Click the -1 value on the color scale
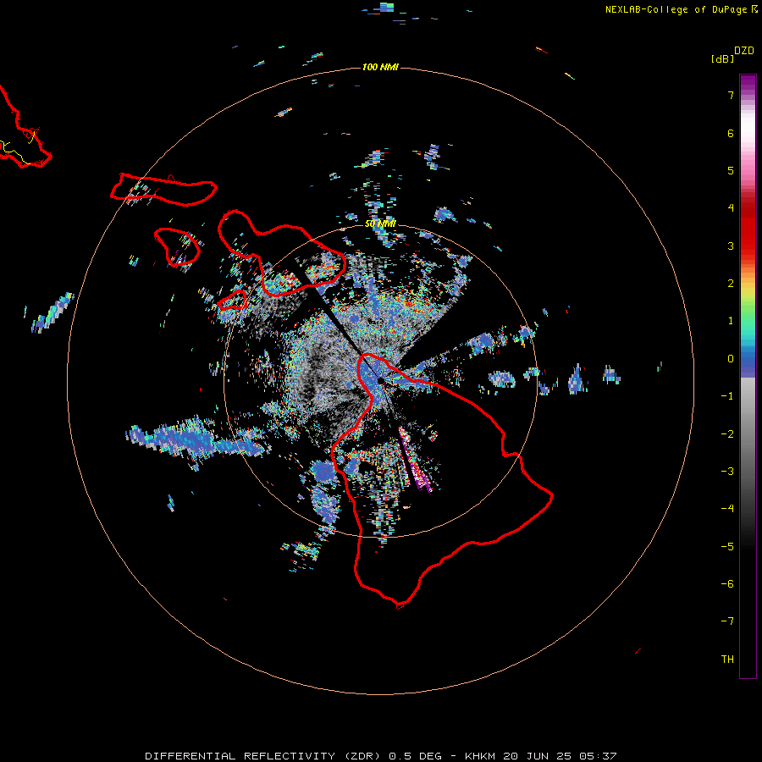The height and width of the screenshot is (762, 762). [727, 396]
